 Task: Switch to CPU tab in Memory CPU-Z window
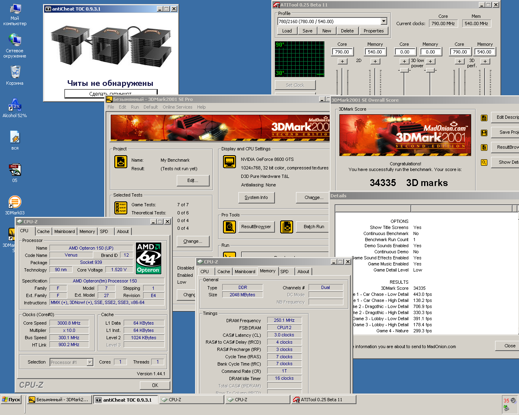click(x=205, y=272)
